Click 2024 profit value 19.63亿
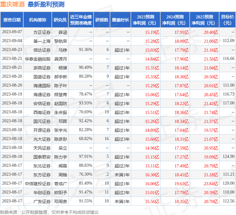 tap(181, 184)
